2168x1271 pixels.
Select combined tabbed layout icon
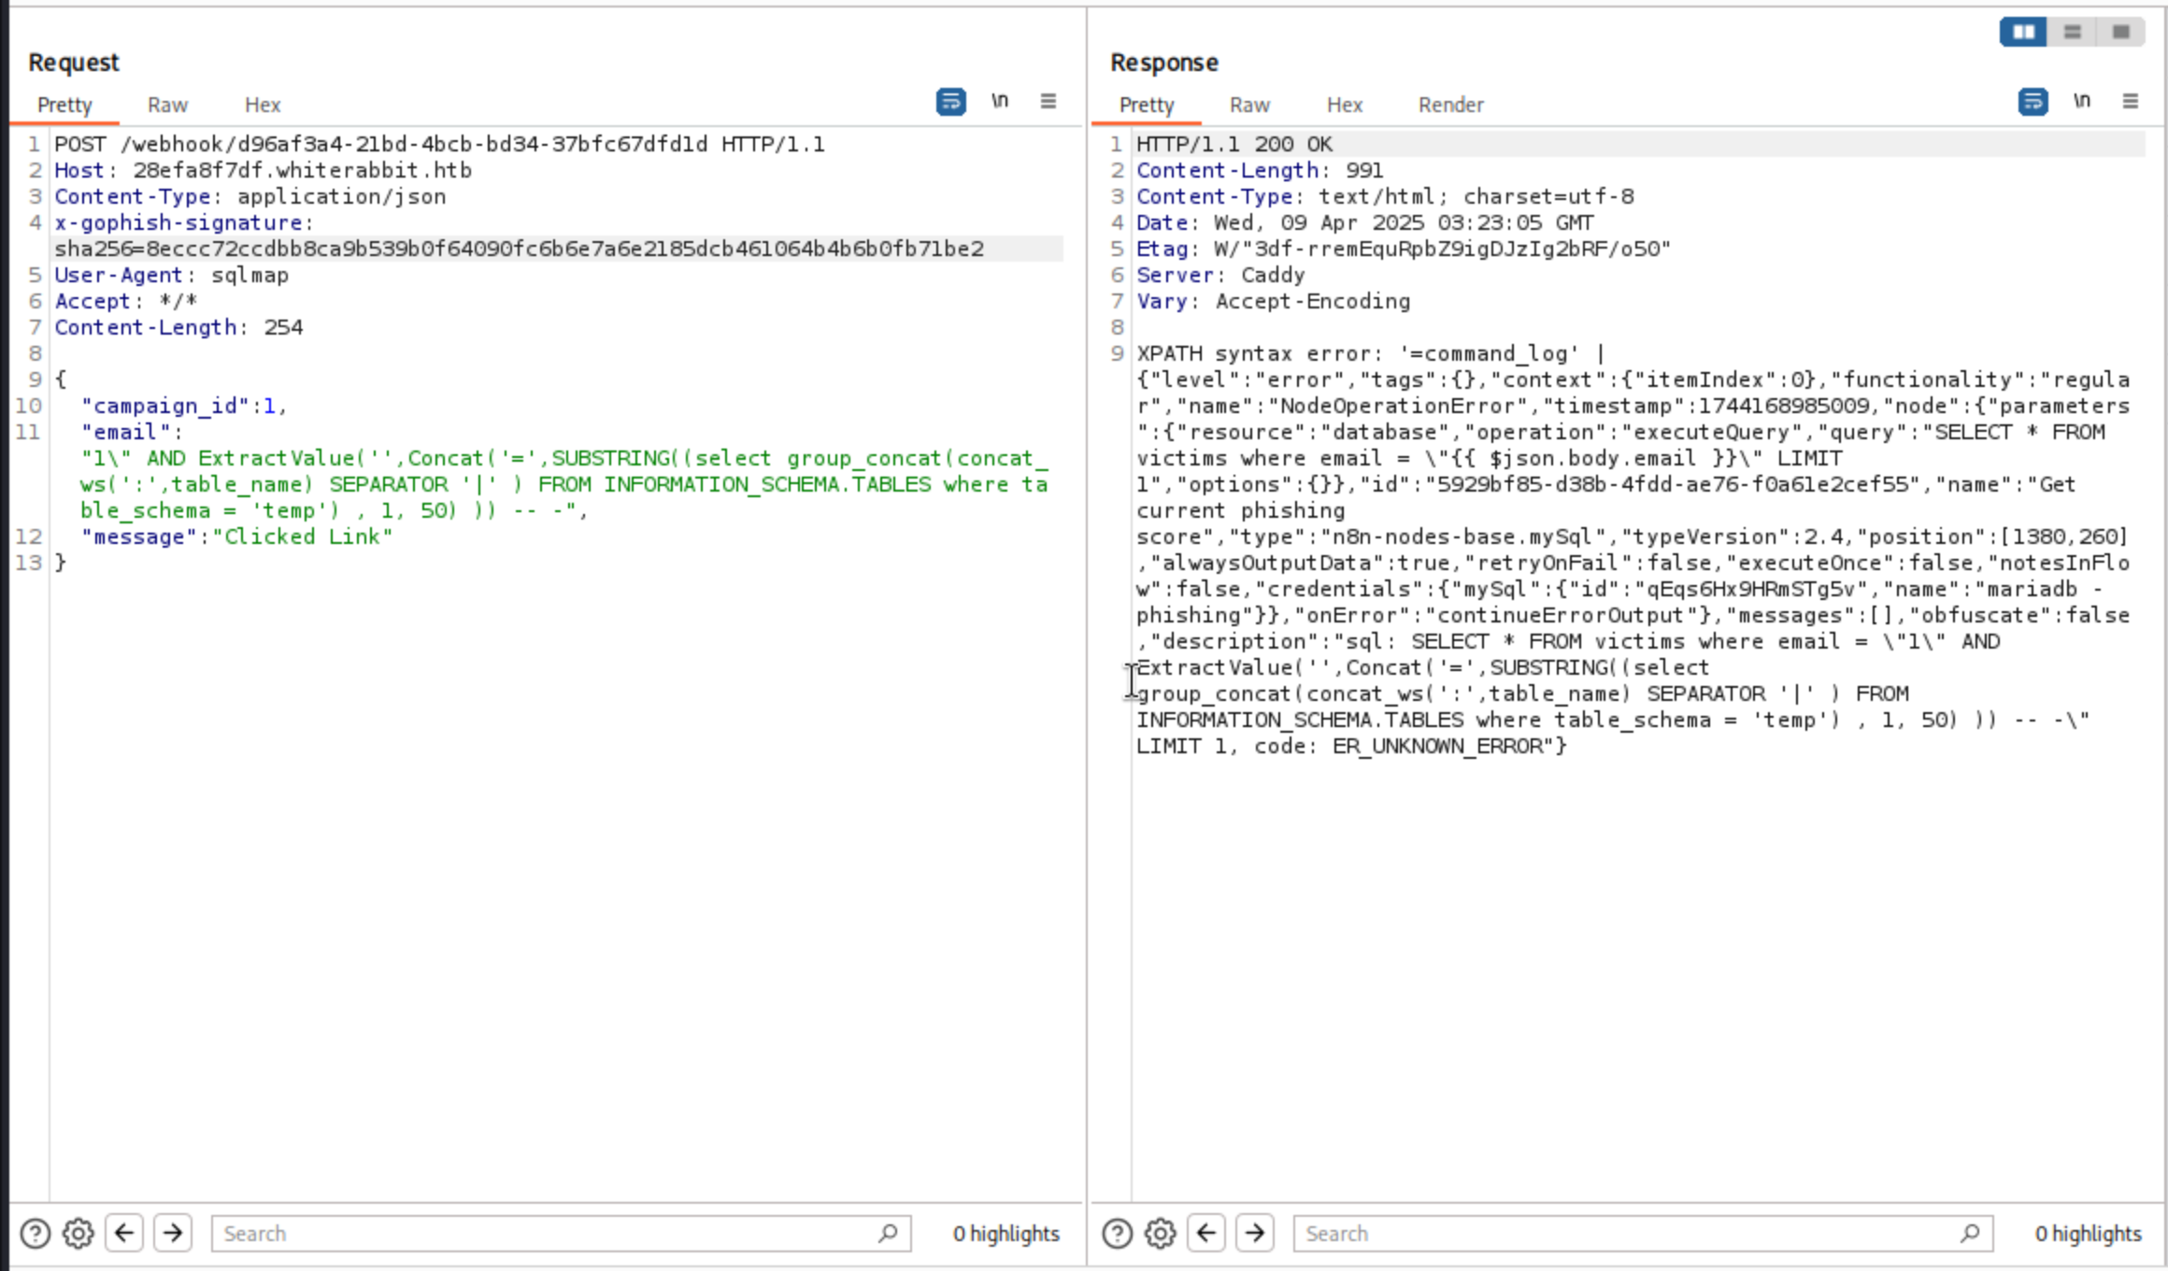coord(2121,32)
